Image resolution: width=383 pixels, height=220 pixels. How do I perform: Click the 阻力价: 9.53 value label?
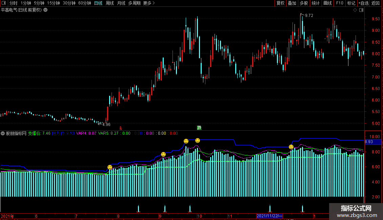pos(63,133)
